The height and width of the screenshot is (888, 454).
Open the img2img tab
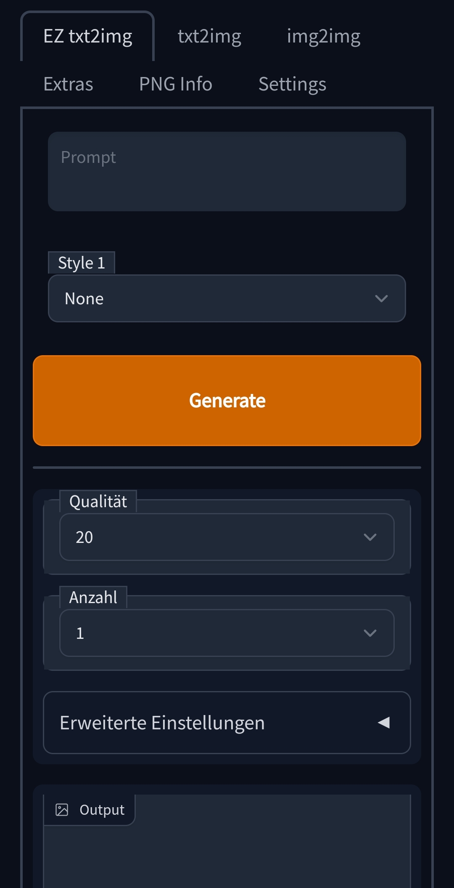click(324, 35)
